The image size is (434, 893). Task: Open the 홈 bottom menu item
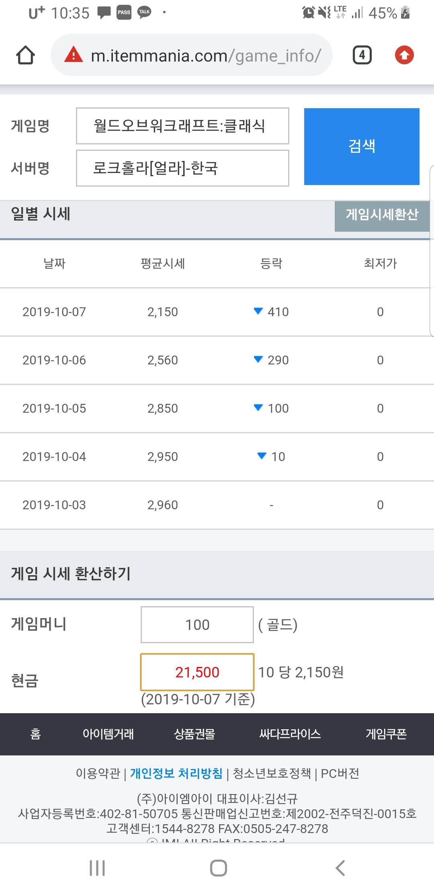[x=35, y=734]
